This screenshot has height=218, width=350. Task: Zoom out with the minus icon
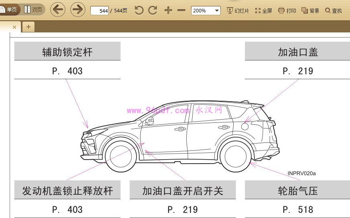181,10
